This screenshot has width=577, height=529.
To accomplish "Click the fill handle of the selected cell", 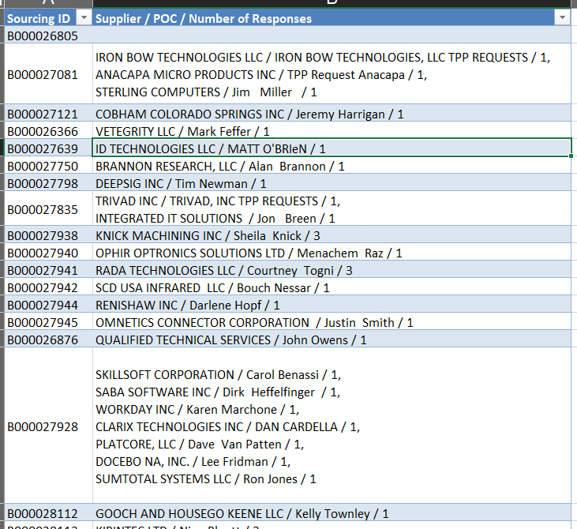I will point(571,156).
